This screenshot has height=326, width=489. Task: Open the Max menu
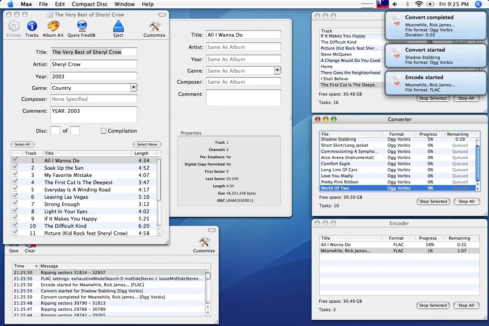click(26, 4)
